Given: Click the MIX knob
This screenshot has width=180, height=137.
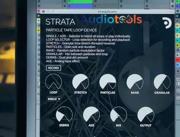Looking at the screenshot, I should point(119,115).
